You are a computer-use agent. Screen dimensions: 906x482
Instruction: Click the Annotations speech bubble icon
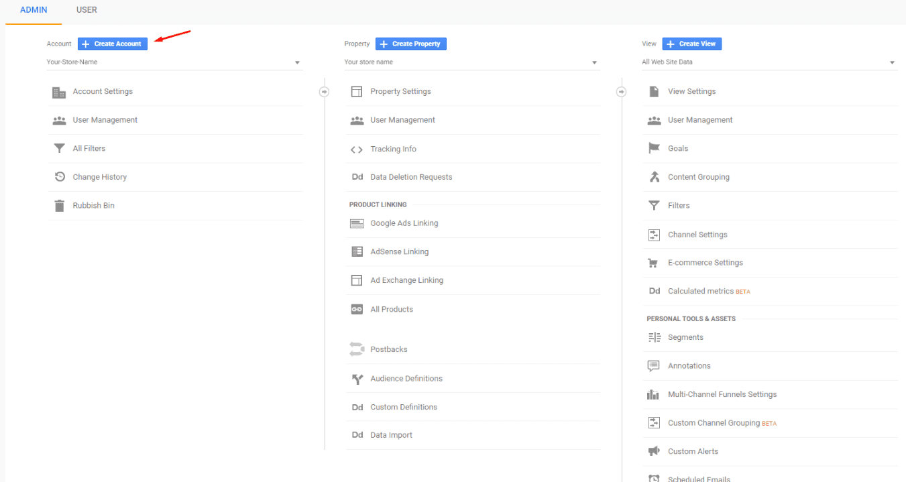coord(654,366)
